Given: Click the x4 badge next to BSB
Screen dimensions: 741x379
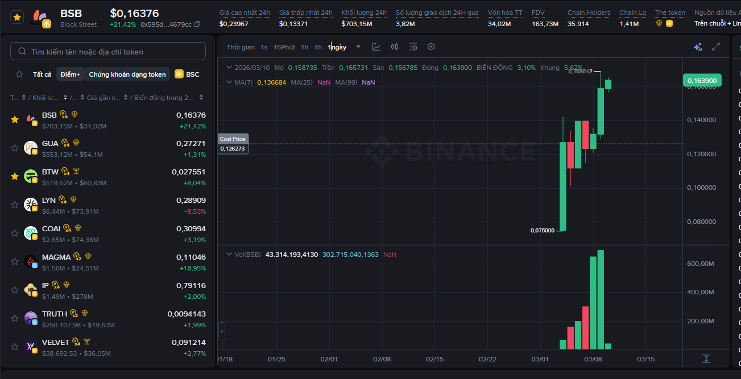Looking at the screenshot, I should [64, 115].
